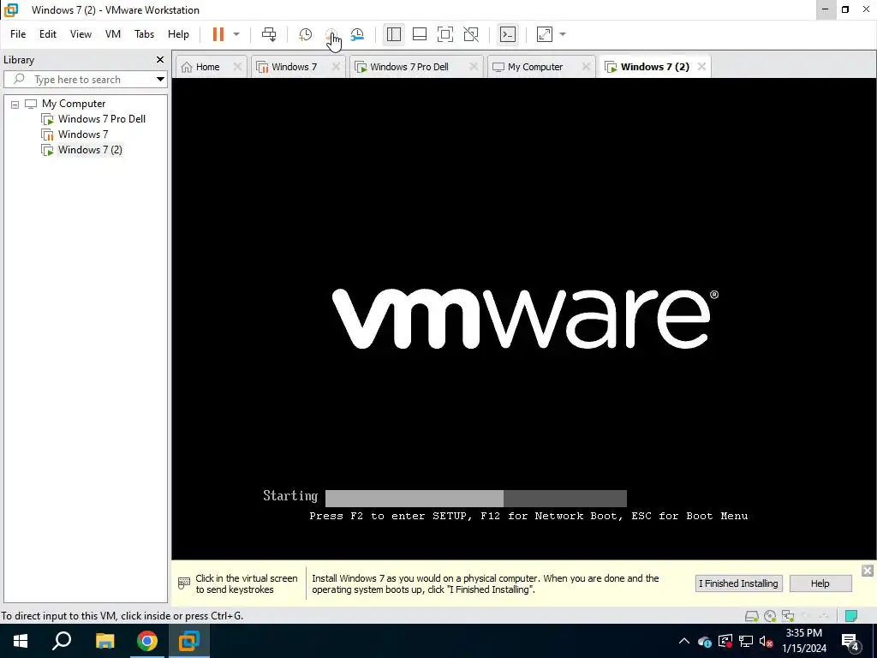The image size is (877, 658).
Task: Select Windows 7 Pro Dell in library
Action: [x=102, y=118]
